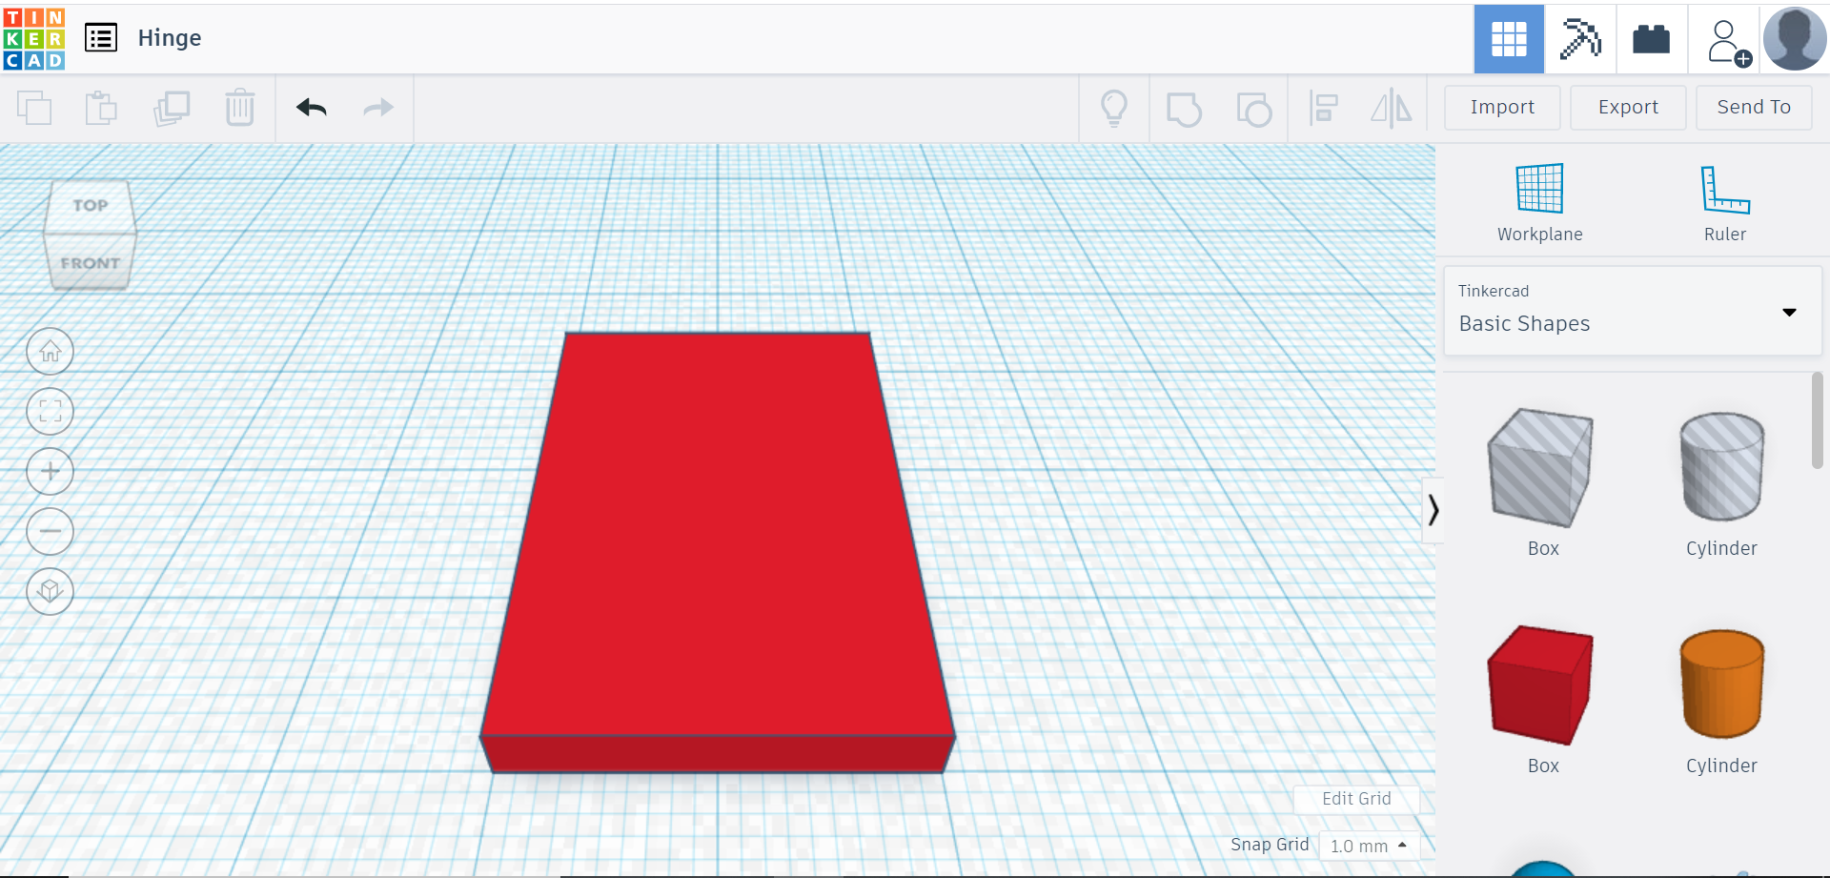Screen dimensions: 1830x878
Task: Open the design list menu next to Tinkercad logo
Action: point(101,38)
